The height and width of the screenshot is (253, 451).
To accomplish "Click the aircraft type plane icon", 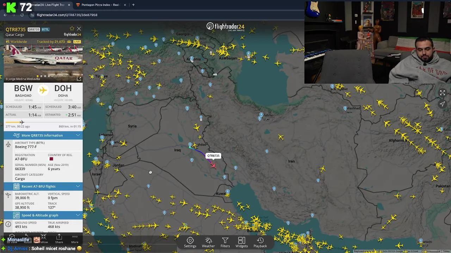I will pyautogui.click(x=8, y=145).
